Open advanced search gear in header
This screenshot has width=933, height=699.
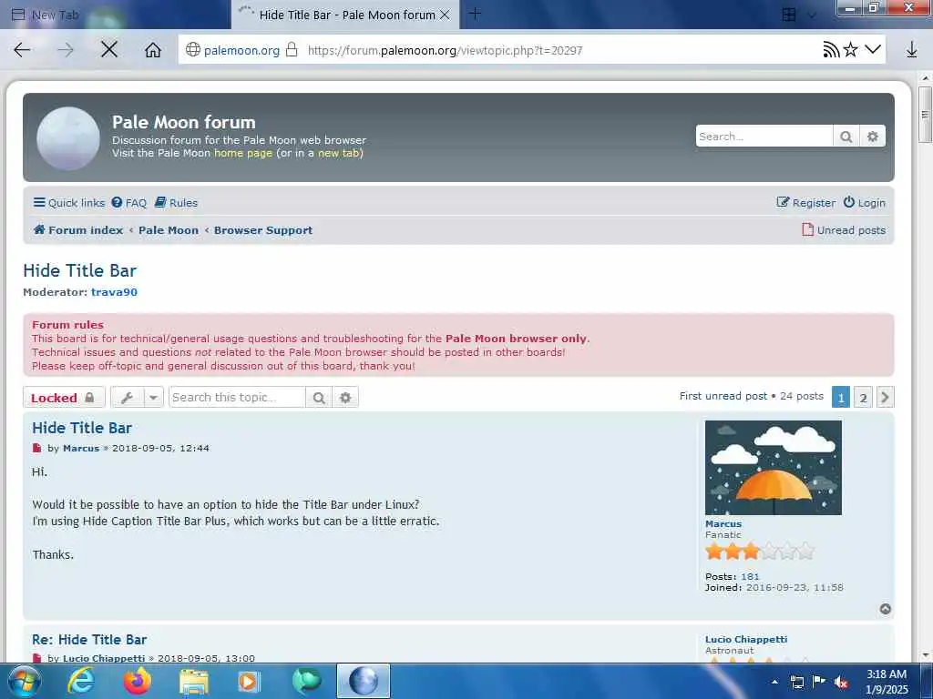click(x=872, y=137)
